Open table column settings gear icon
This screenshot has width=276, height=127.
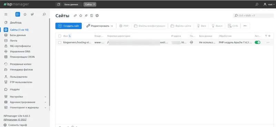coord(269,36)
